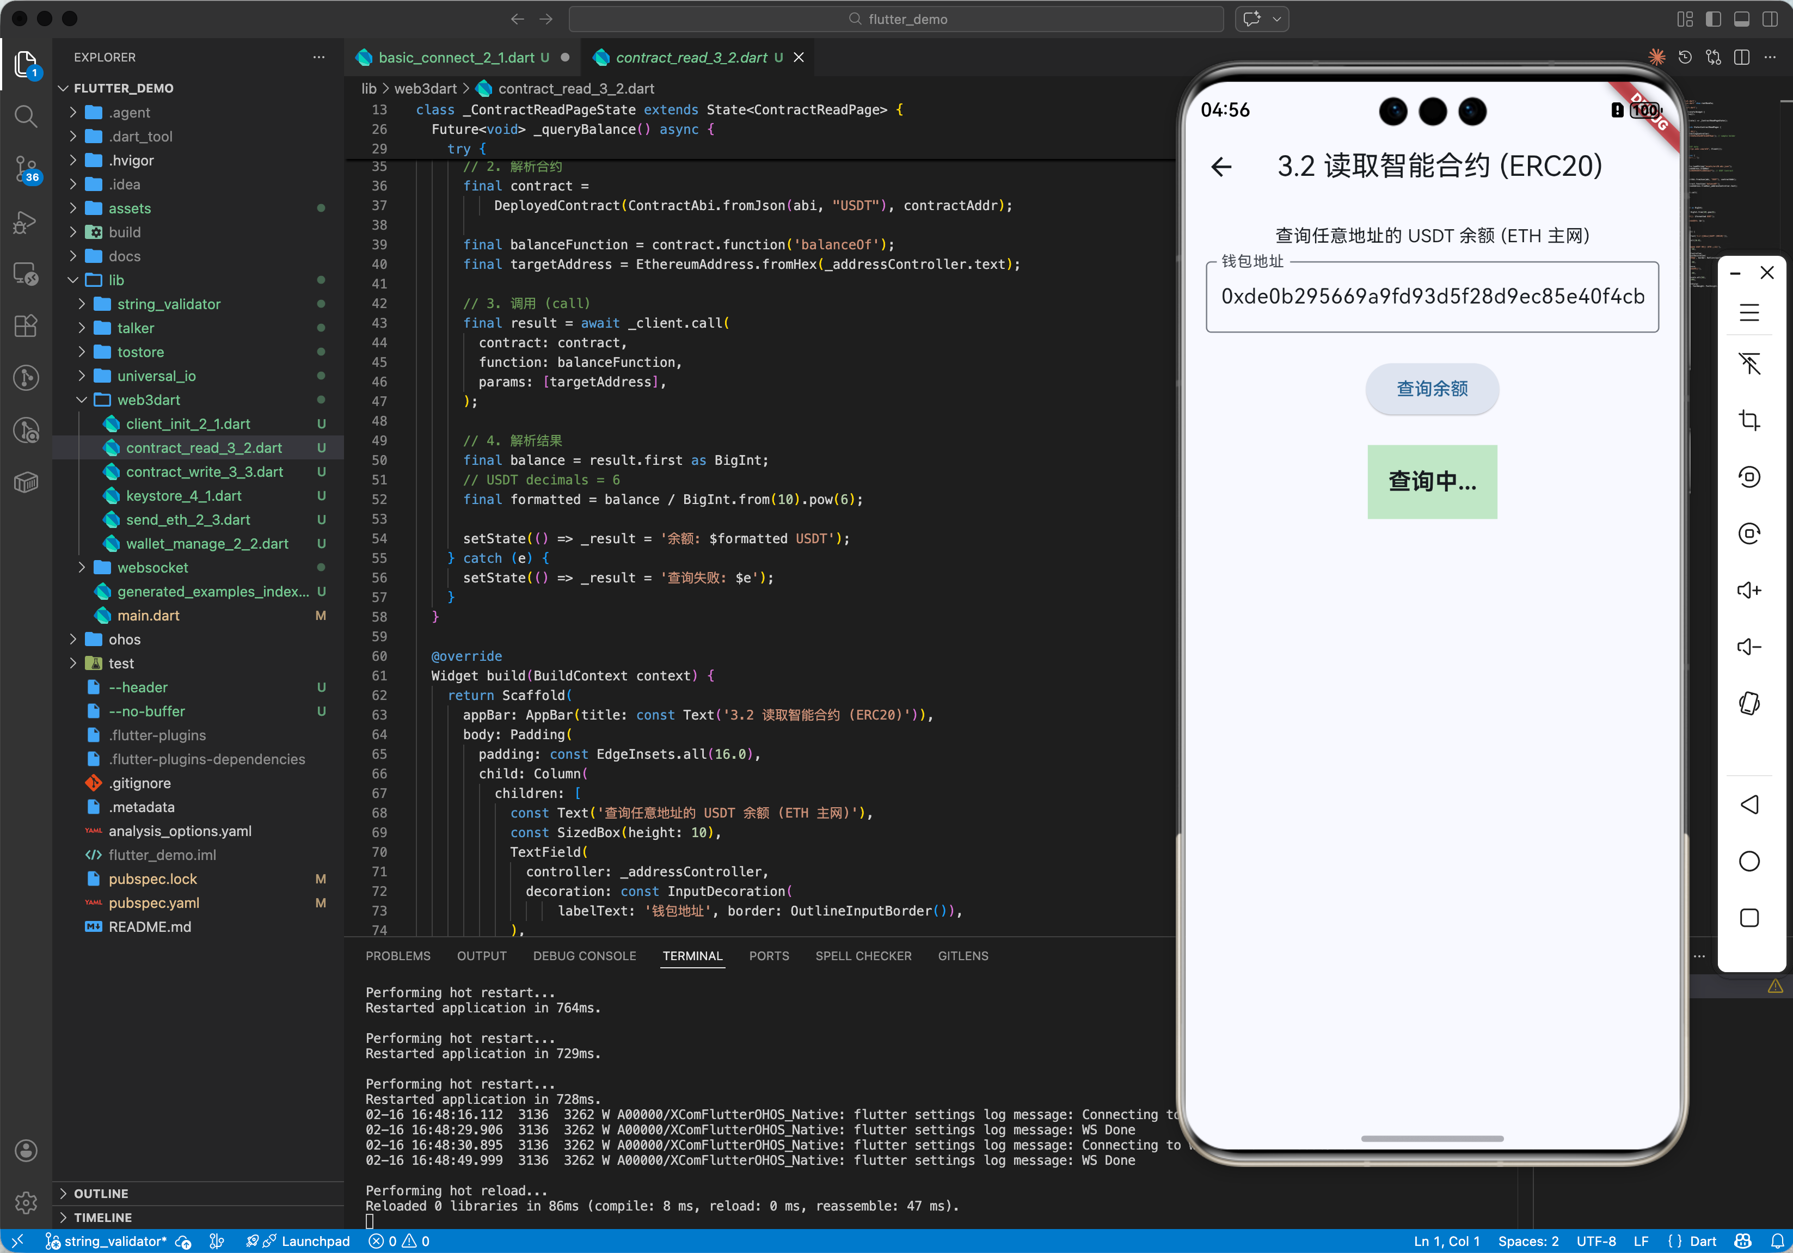Open the Extensions view
This screenshot has width=1793, height=1253.
point(26,325)
